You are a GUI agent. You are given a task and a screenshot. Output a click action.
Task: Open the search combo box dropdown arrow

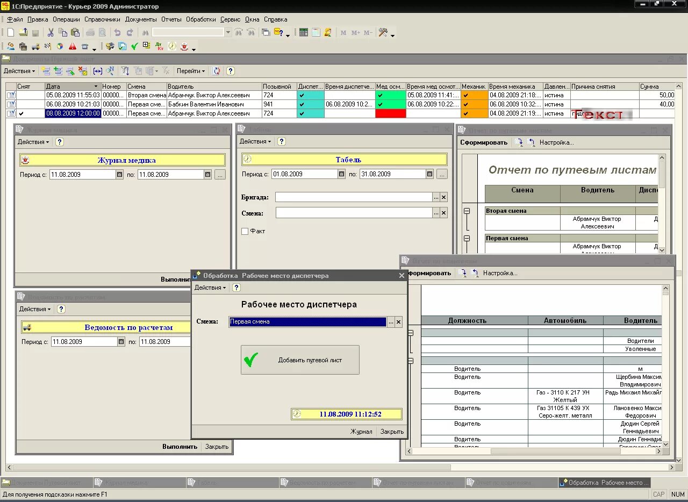228,33
